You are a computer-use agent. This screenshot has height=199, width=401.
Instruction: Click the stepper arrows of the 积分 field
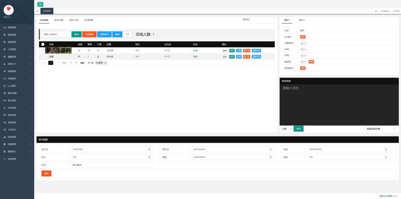(x=149, y=157)
